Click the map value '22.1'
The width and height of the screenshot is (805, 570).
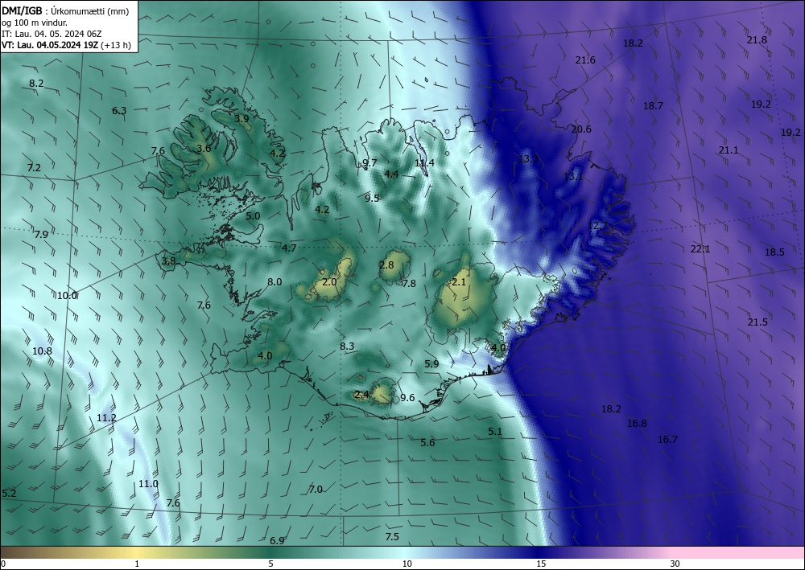(700, 248)
